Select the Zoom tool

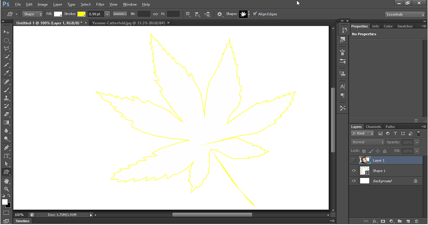[x=6, y=189]
